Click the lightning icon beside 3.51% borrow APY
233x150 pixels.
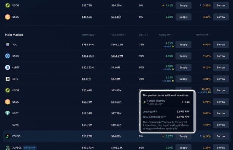pos(200,5)
